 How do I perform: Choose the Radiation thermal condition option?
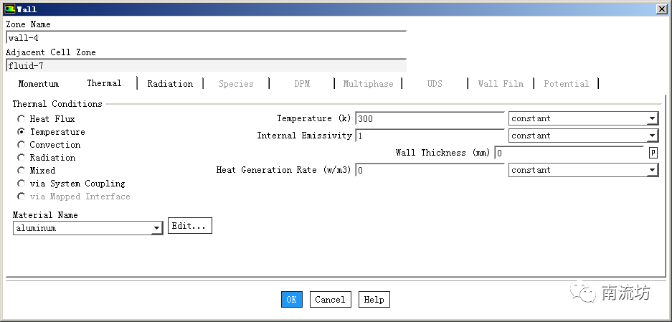coord(22,158)
